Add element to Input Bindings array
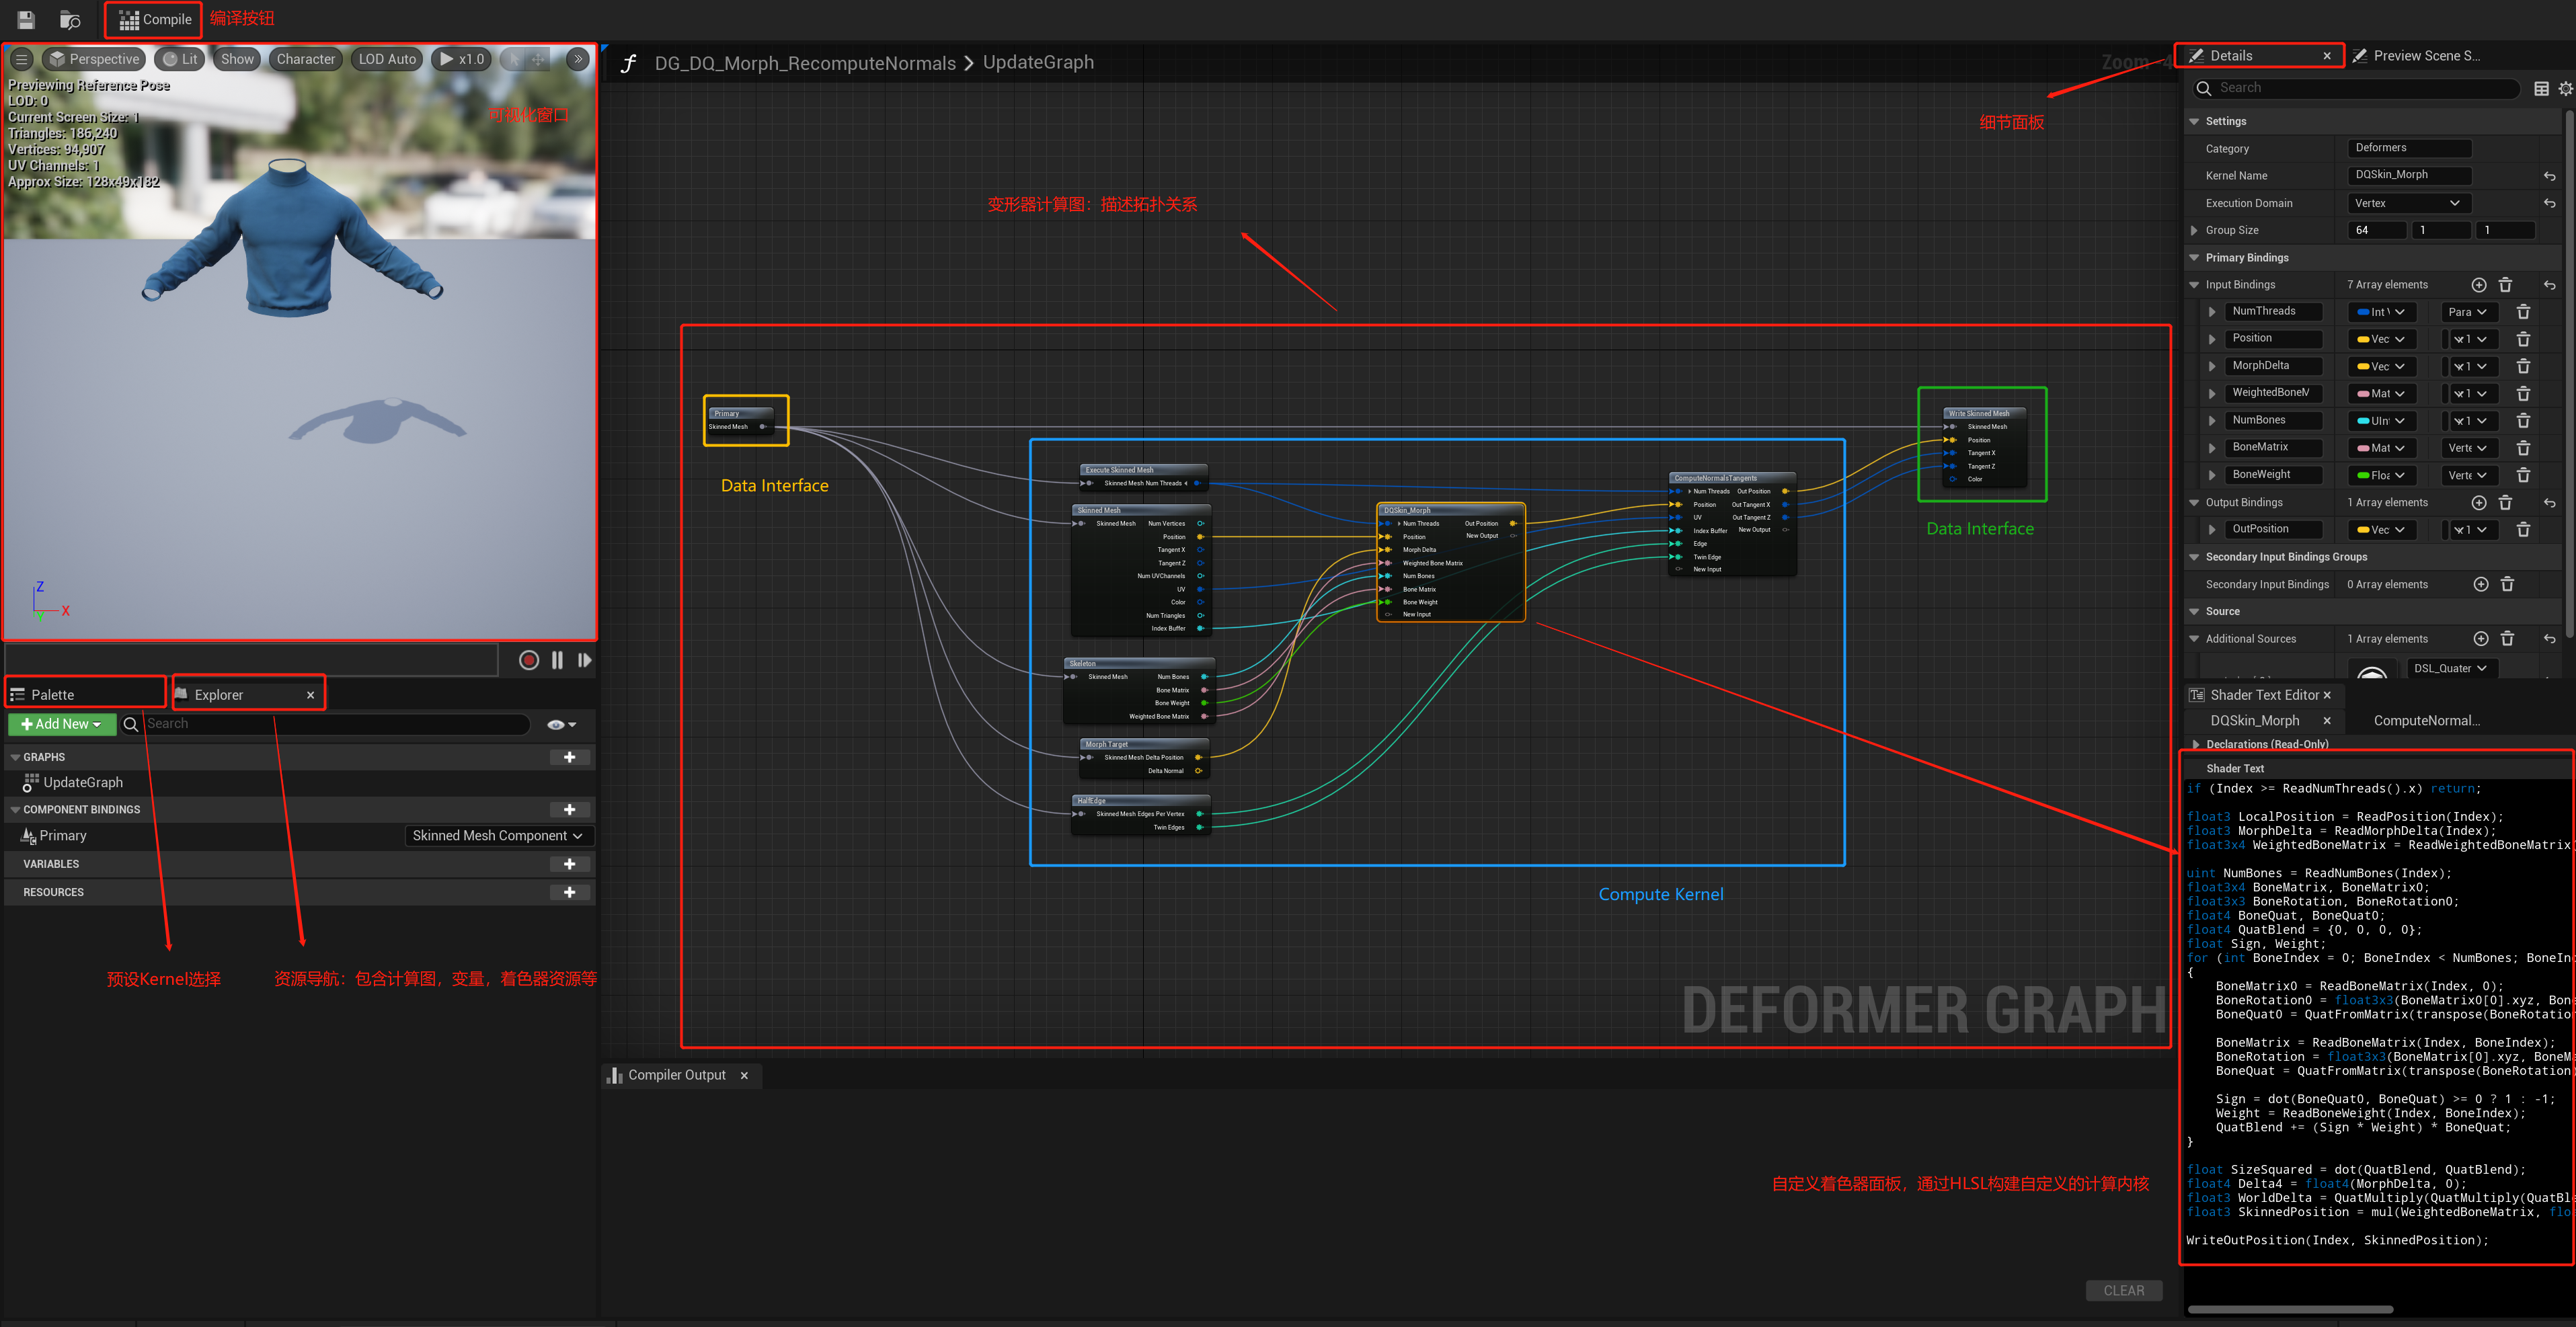This screenshot has height=1327, width=2576. point(2478,285)
